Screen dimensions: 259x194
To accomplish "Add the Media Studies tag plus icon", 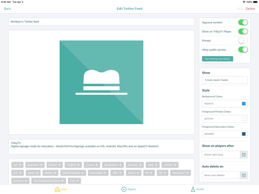I will 82,173.
